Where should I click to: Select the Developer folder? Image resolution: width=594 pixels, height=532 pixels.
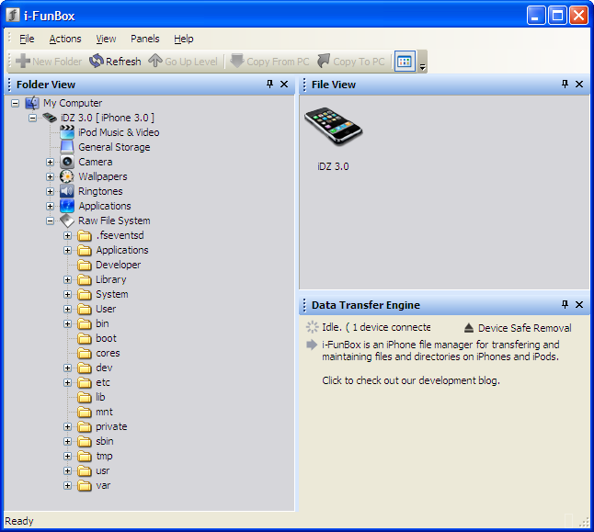119,265
